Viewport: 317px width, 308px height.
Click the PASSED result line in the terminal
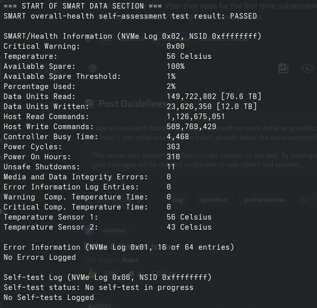[x=130, y=16]
